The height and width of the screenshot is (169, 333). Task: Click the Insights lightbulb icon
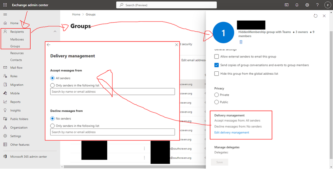click(x=5, y=110)
